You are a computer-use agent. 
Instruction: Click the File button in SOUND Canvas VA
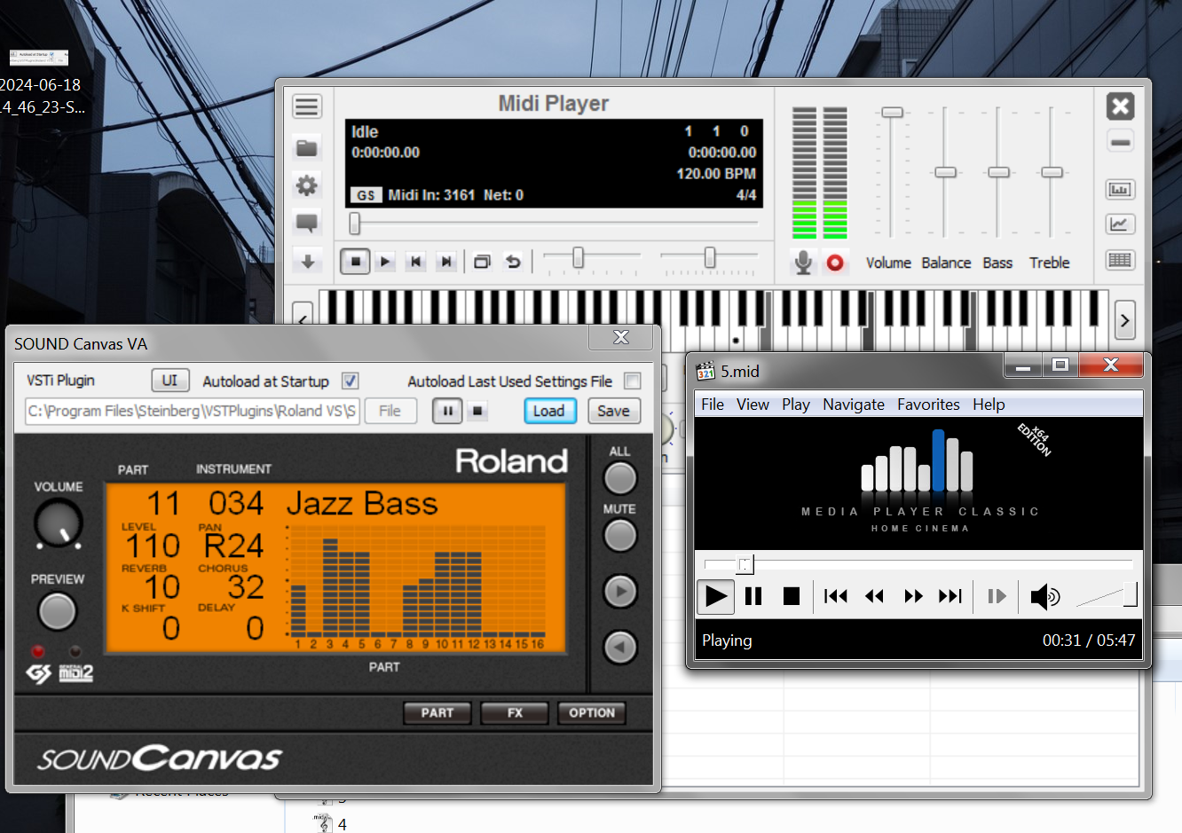pyautogui.click(x=390, y=411)
